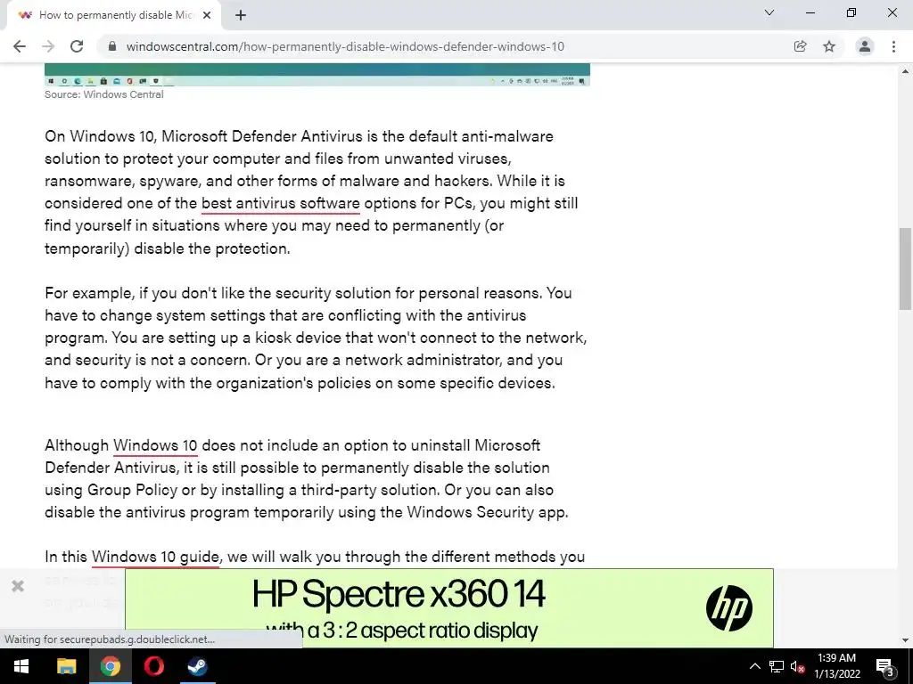Open the network status tray icon

coord(777,666)
